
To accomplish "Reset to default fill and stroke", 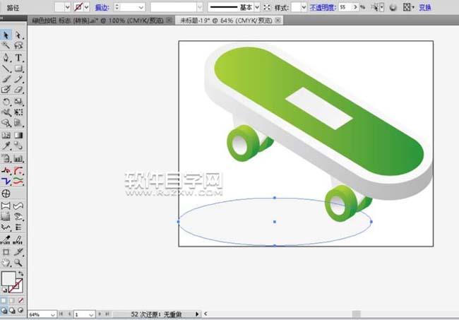I will (4, 290).
